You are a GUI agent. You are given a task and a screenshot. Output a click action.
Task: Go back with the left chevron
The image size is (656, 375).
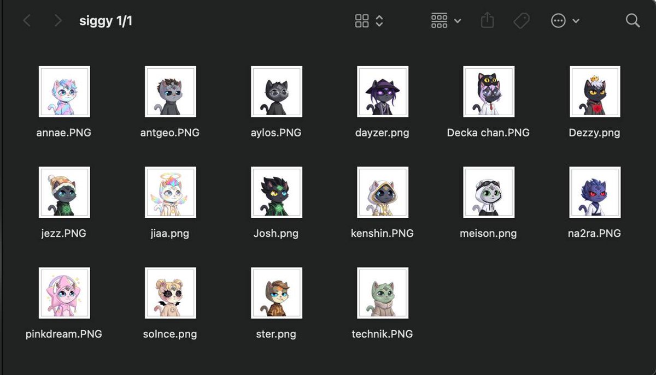(27, 21)
